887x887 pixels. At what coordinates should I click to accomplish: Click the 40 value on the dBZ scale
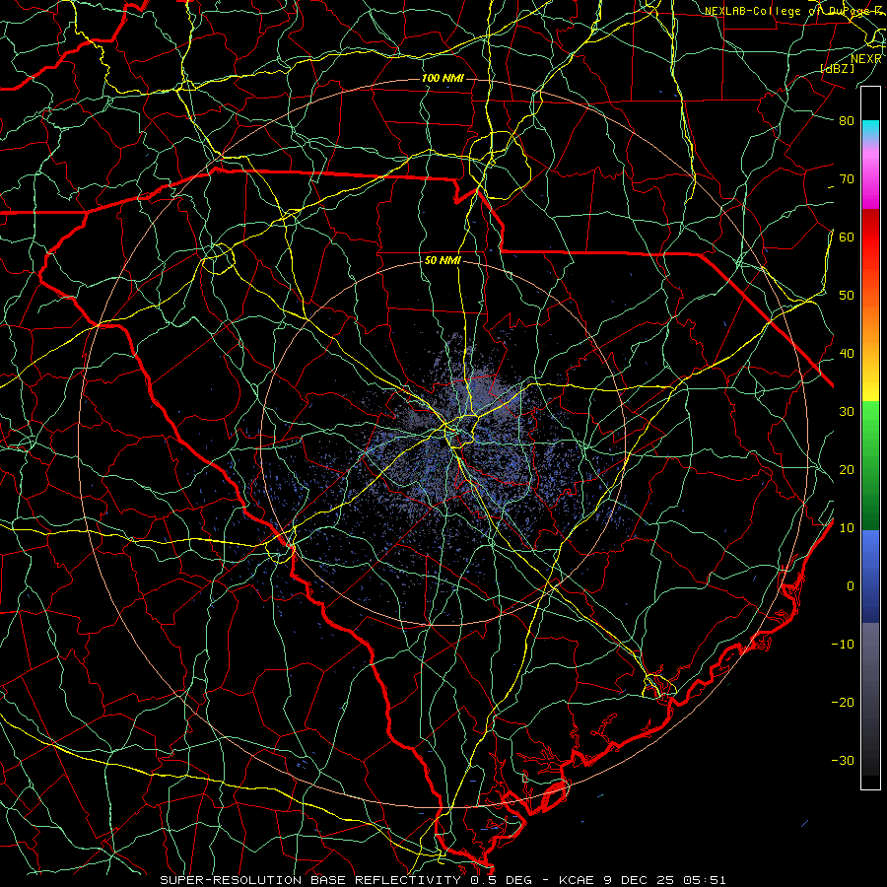847,354
